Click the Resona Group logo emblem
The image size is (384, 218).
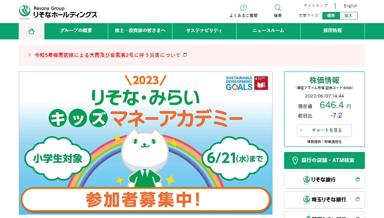tap(25, 12)
